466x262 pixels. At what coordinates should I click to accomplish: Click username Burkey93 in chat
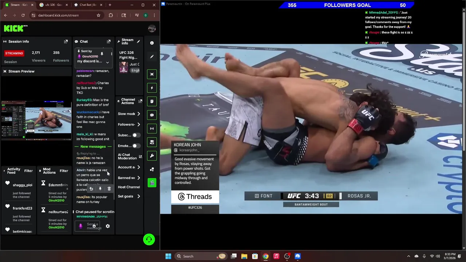click(84, 100)
